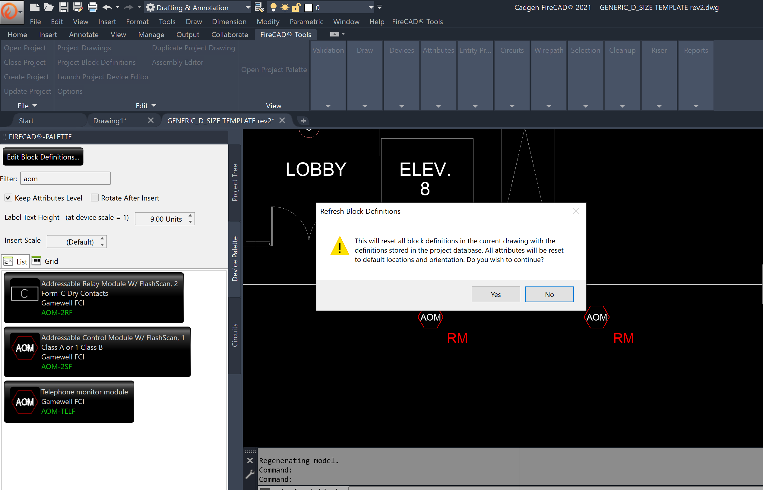Switch to the Drawing1 document tab
This screenshot has width=763, height=490.
[x=110, y=121]
